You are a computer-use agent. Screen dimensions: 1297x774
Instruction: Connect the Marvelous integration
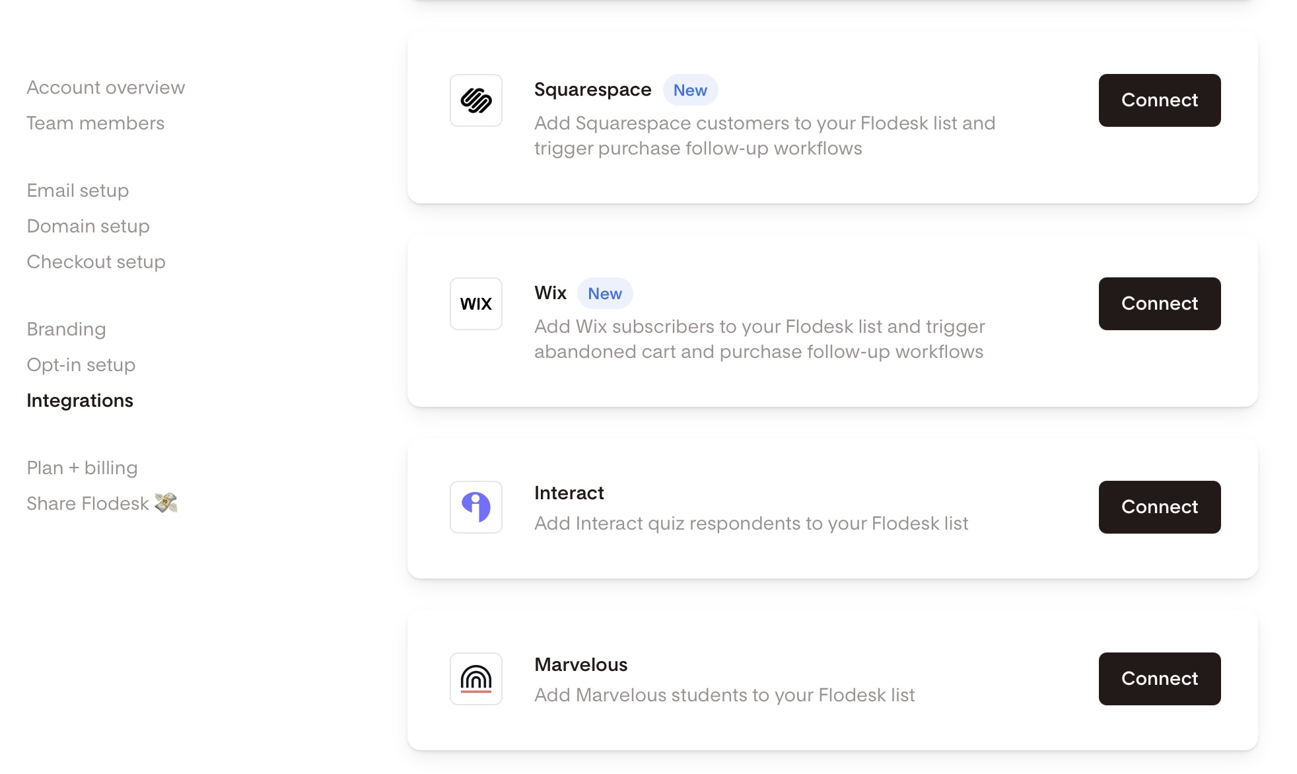click(1160, 679)
